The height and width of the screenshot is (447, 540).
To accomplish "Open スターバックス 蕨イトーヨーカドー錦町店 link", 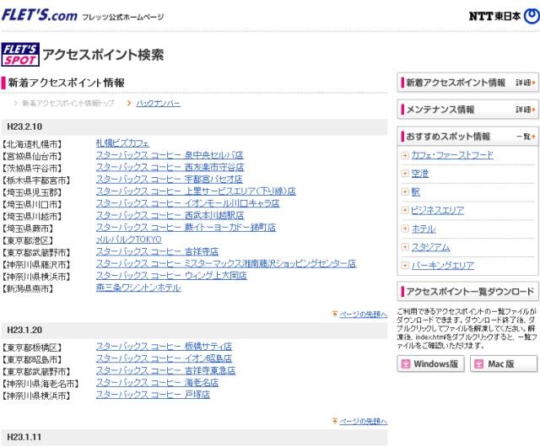I will tap(186, 227).
